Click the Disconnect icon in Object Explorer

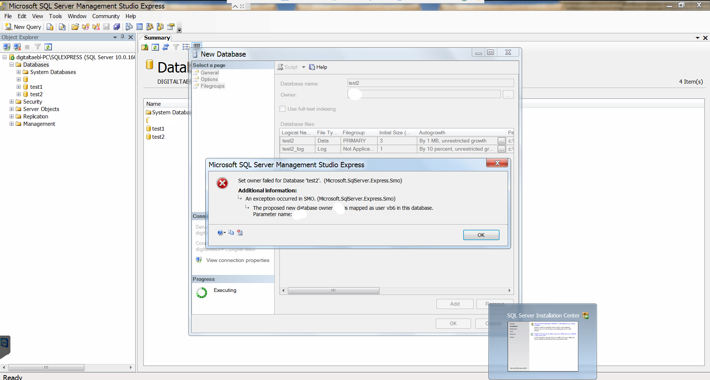tap(17, 47)
